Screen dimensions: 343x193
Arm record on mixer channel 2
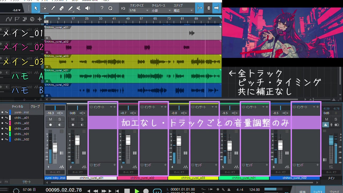pyautogui.click(x=73, y=125)
